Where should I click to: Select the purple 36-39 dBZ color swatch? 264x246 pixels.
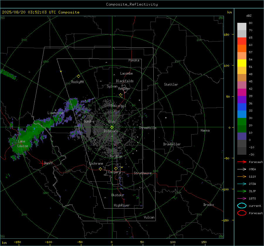[x=242, y=99]
